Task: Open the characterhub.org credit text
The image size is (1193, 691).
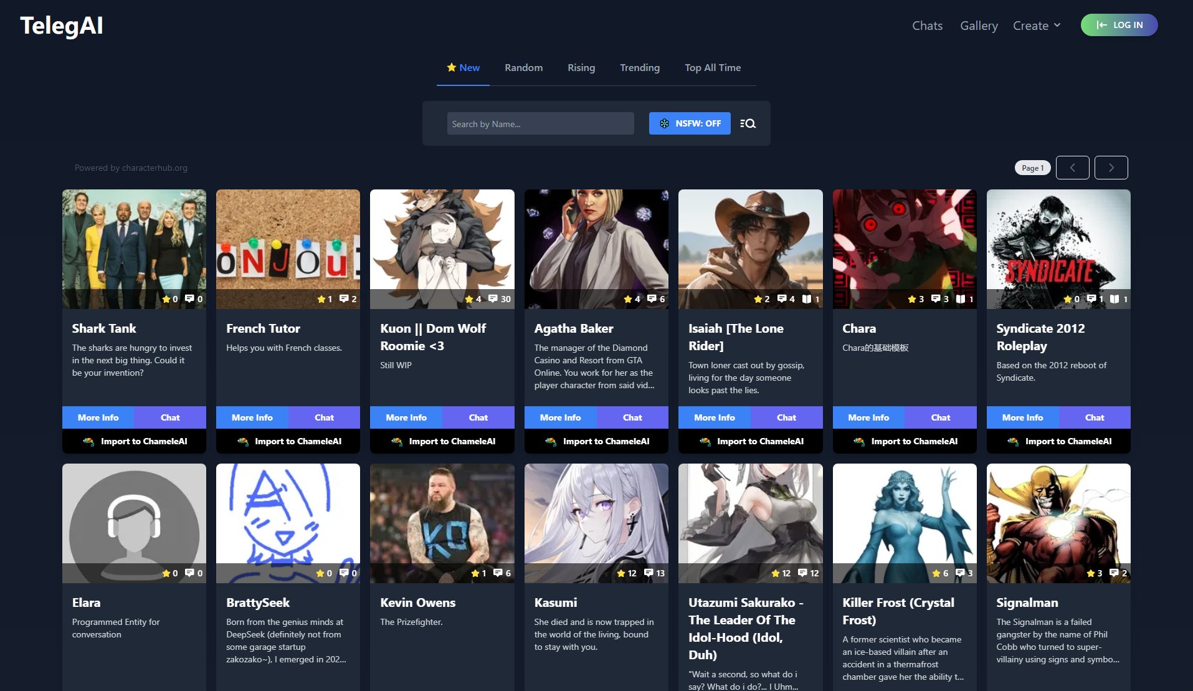Action: 131,168
